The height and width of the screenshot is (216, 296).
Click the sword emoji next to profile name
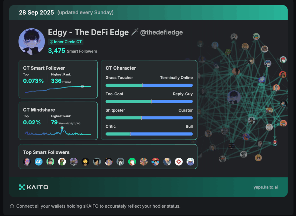(x=135, y=32)
